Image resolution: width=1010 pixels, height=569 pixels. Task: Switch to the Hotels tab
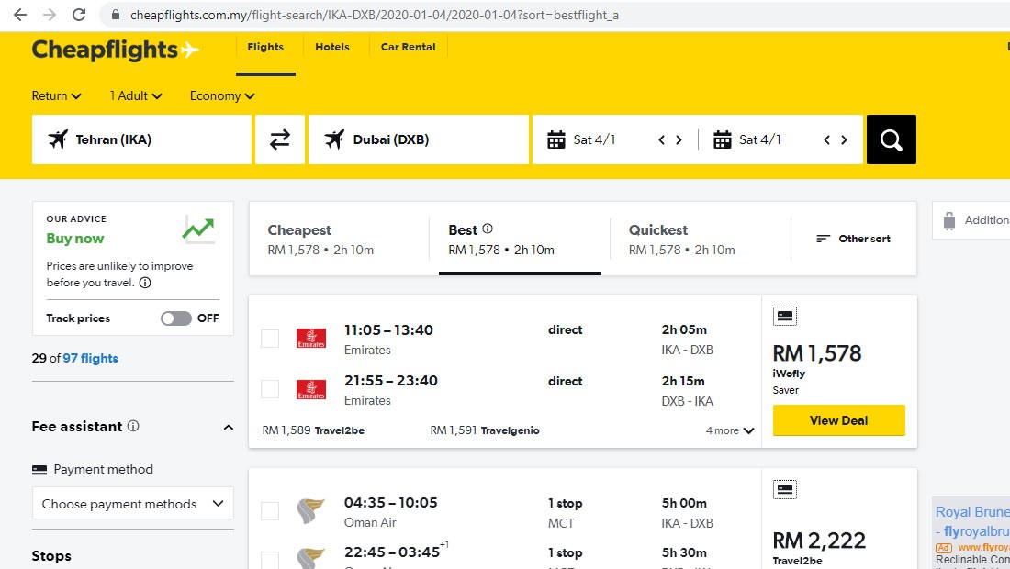click(331, 47)
